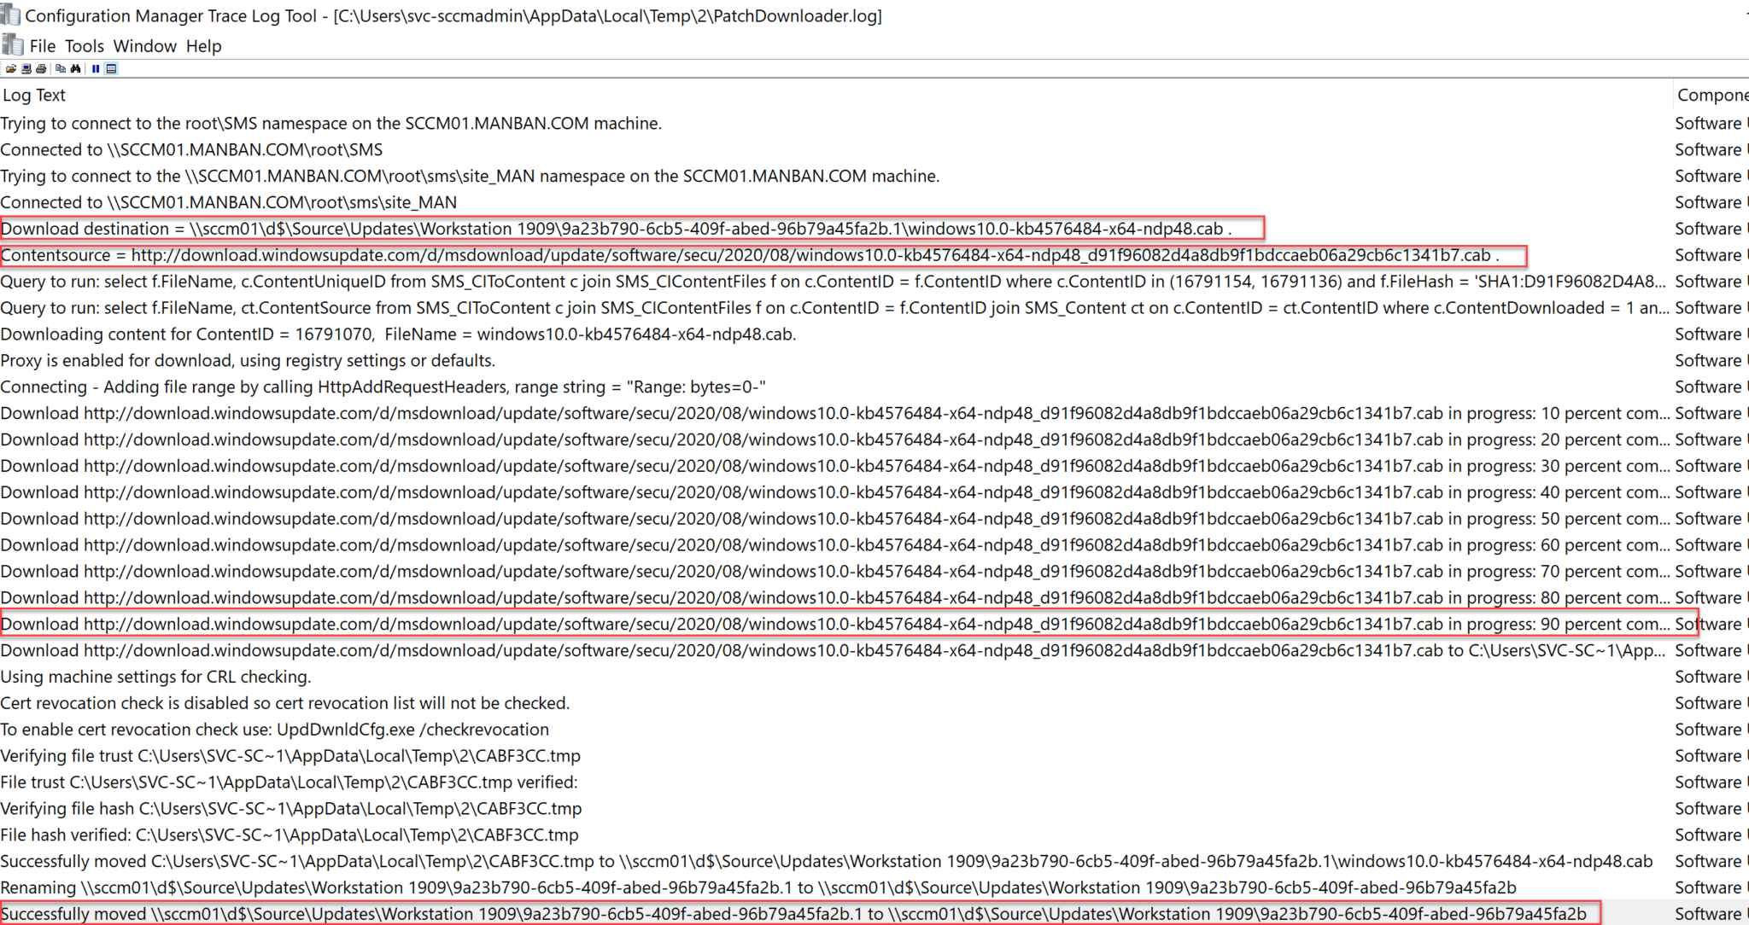Screen dimensions: 1749x925
Task: Pause log monitoring with pause icon
Action: click(x=96, y=69)
